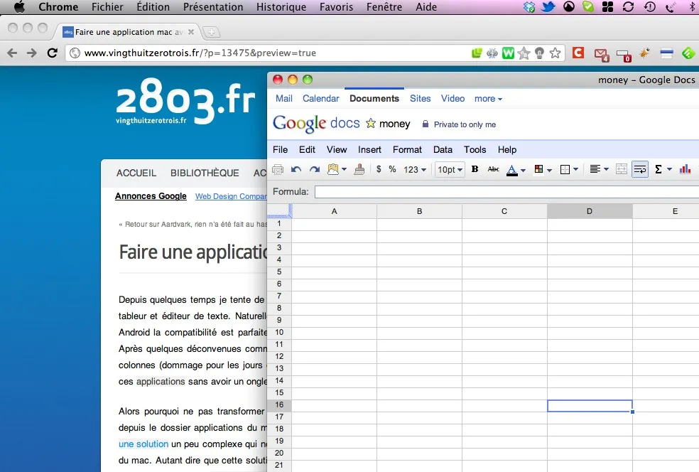Click the Print icon in Google Docs toolbar

[277, 169]
